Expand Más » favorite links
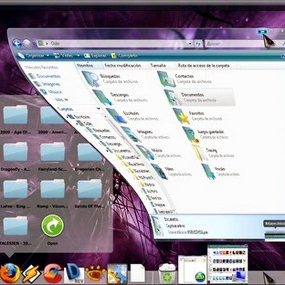This screenshot has height=285, width=285. point(61,99)
